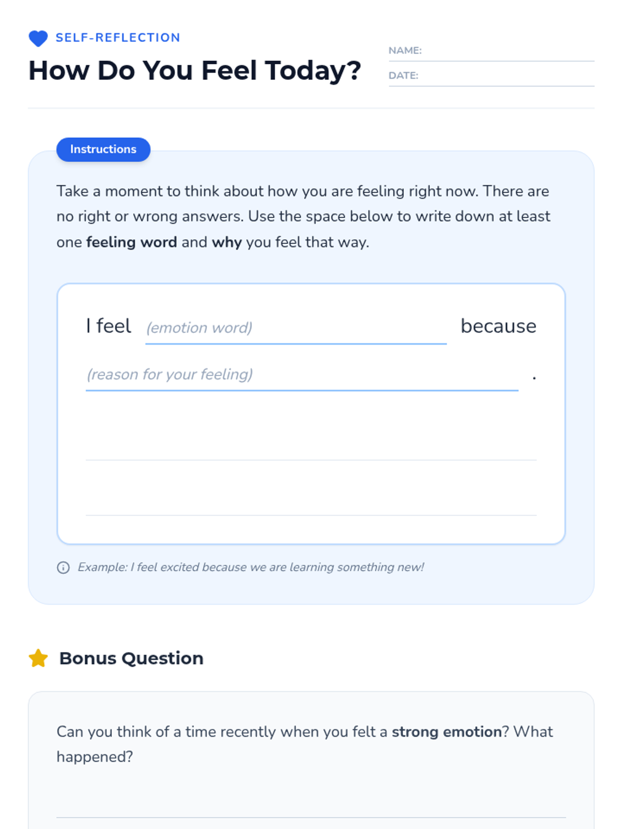Focus the NAME field
The width and height of the screenshot is (622, 829).
tap(507, 51)
